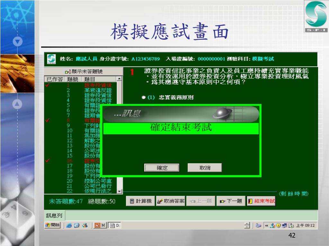Image resolution: width=329 pixels, height=246 pixels.
Task: Select question 1 證券投資信 in the list
Action: pyautogui.click(x=81, y=85)
